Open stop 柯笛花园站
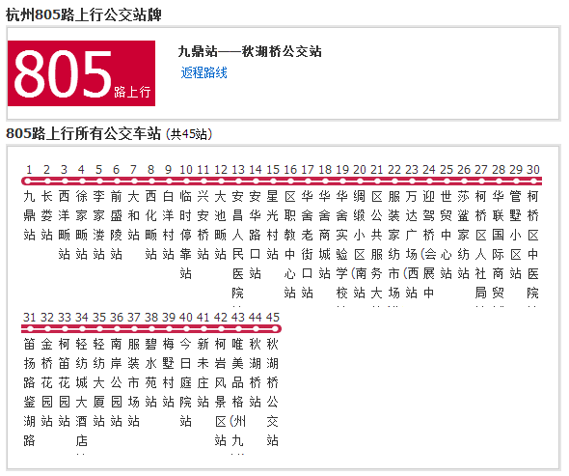This screenshot has width=569, height=476. pyautogui.click(x=65, y=382)
